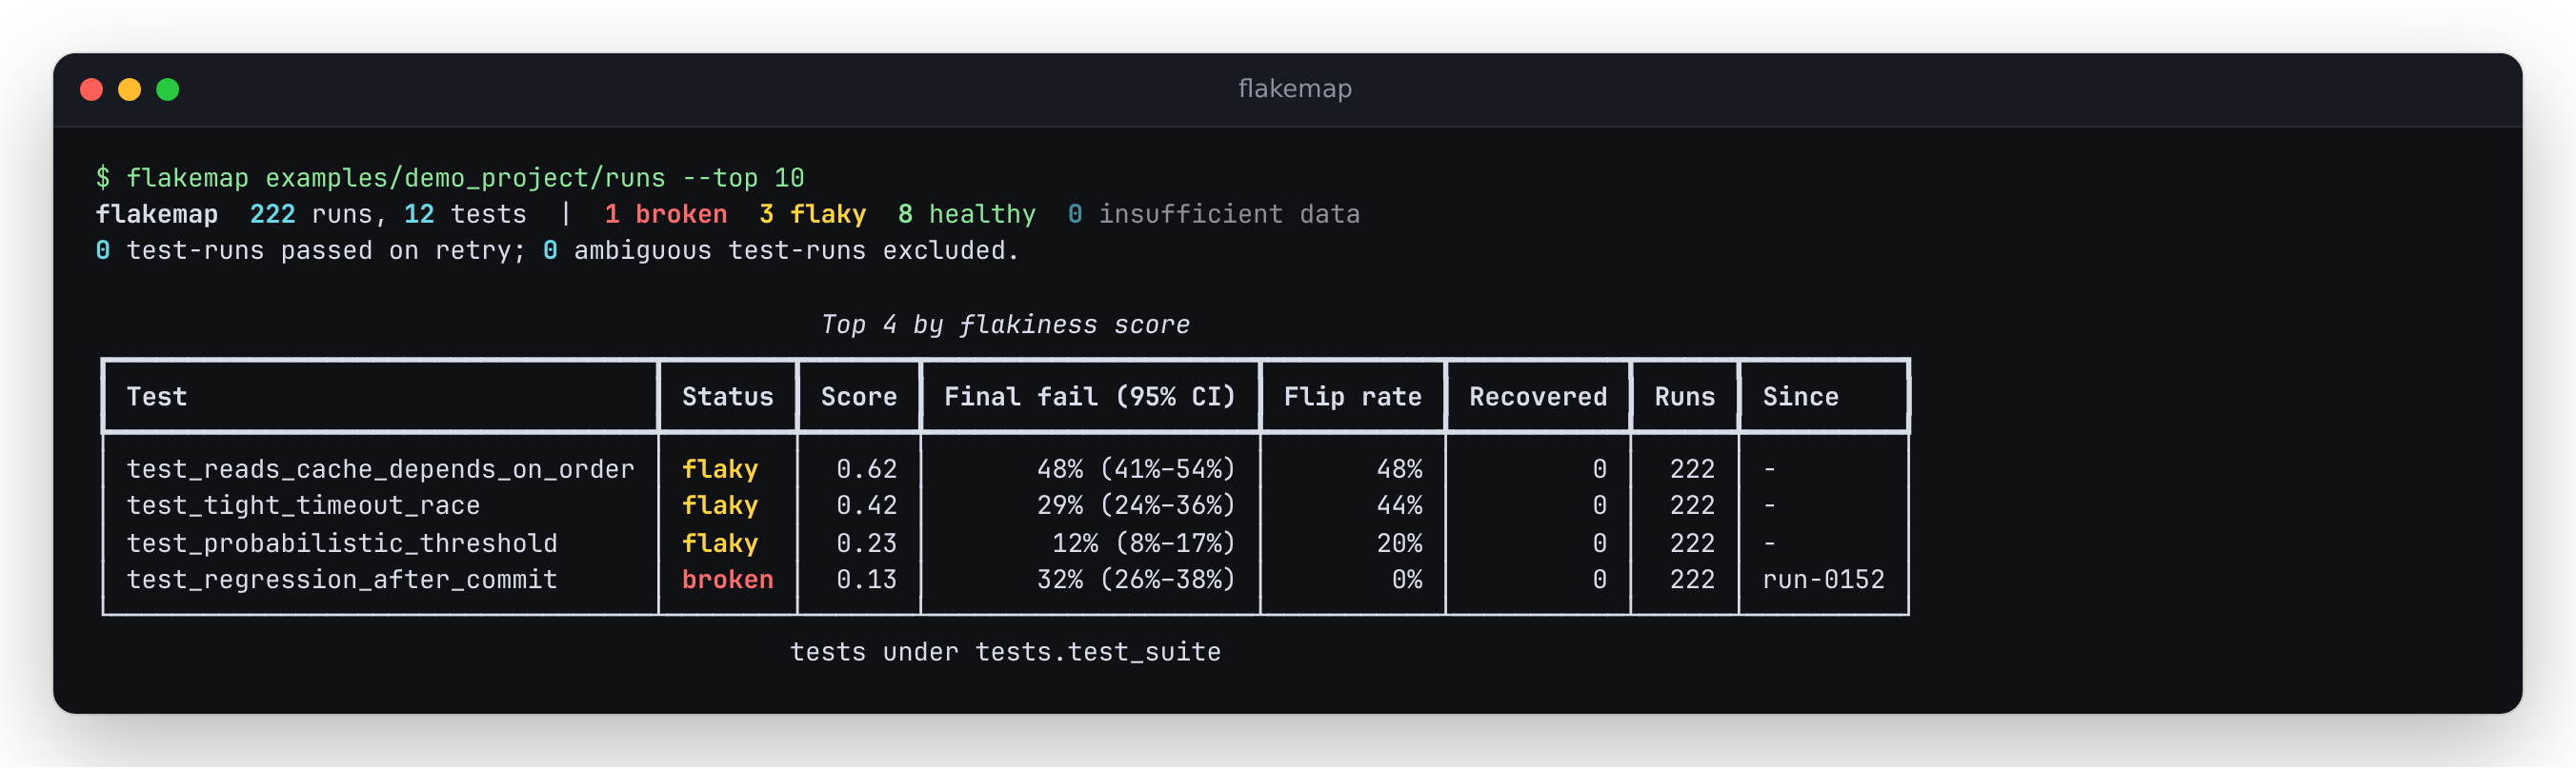Click the green maximize window button
This screenshot has width=2576, height=769.
pyautogui.click(x=168, y=89)
